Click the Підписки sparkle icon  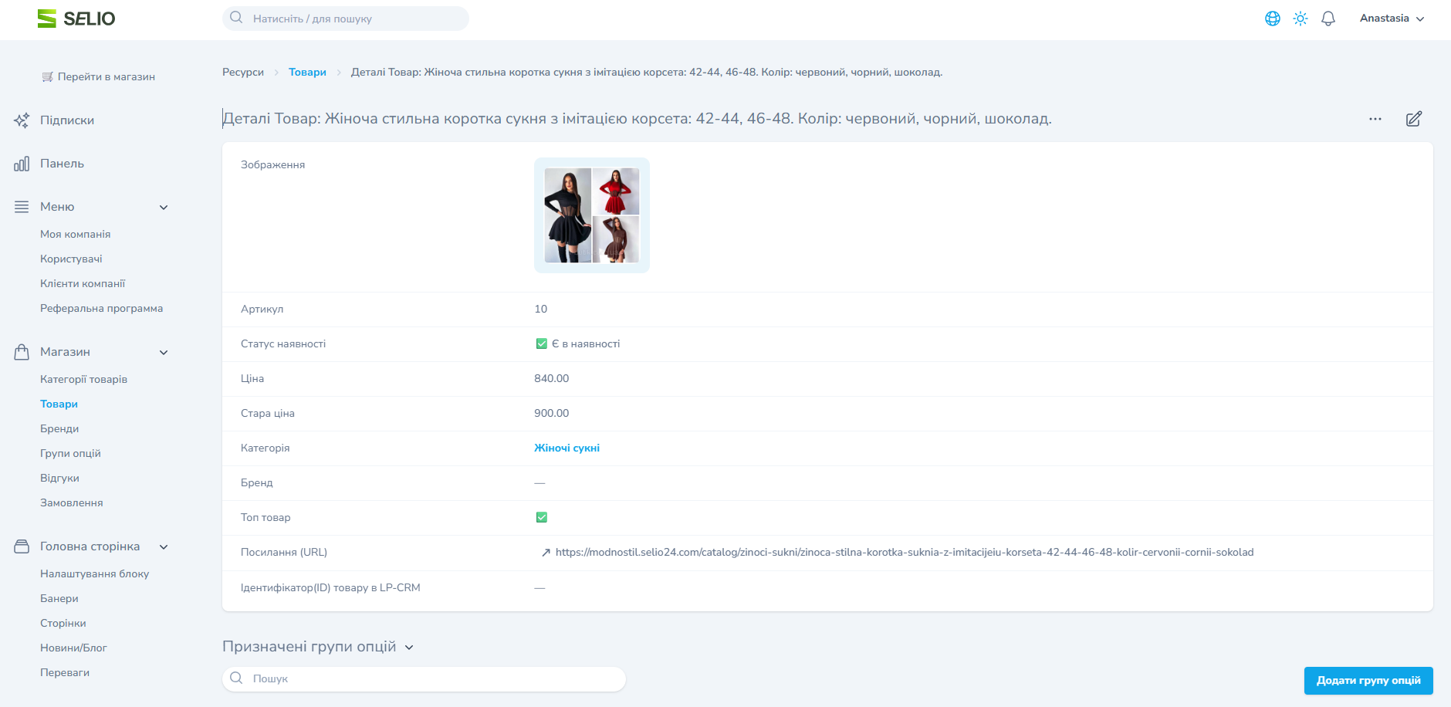pyautogui.click(x=22, y=120)
